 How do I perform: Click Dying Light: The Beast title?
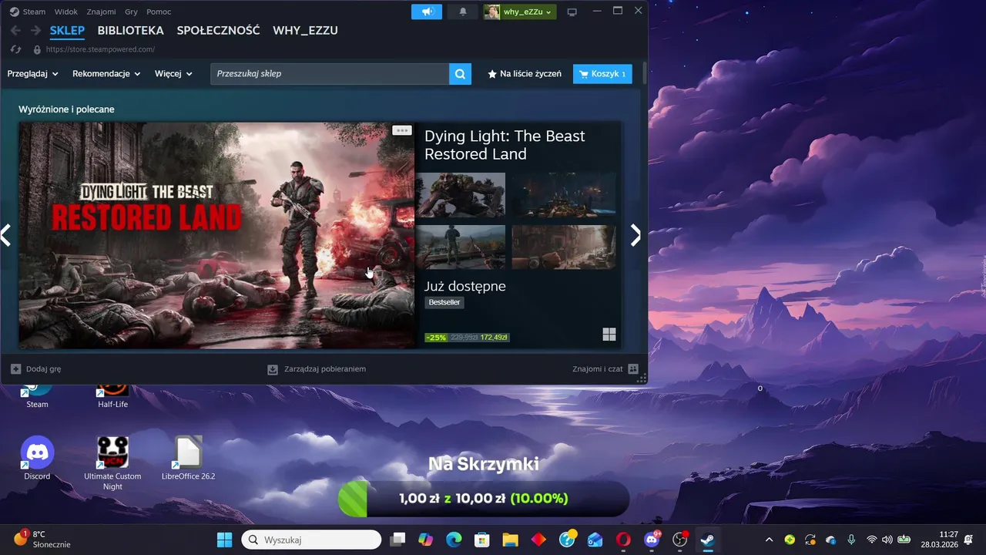[505, 145]
